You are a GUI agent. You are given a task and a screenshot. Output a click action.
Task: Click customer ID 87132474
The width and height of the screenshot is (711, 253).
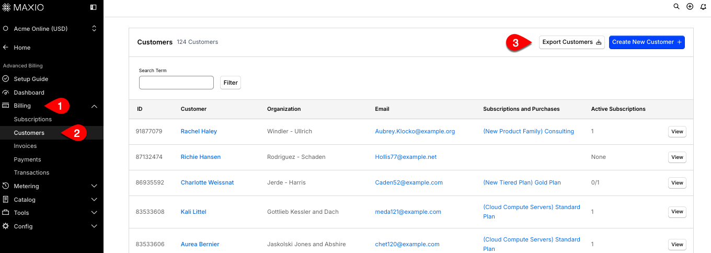pos(149,157)
